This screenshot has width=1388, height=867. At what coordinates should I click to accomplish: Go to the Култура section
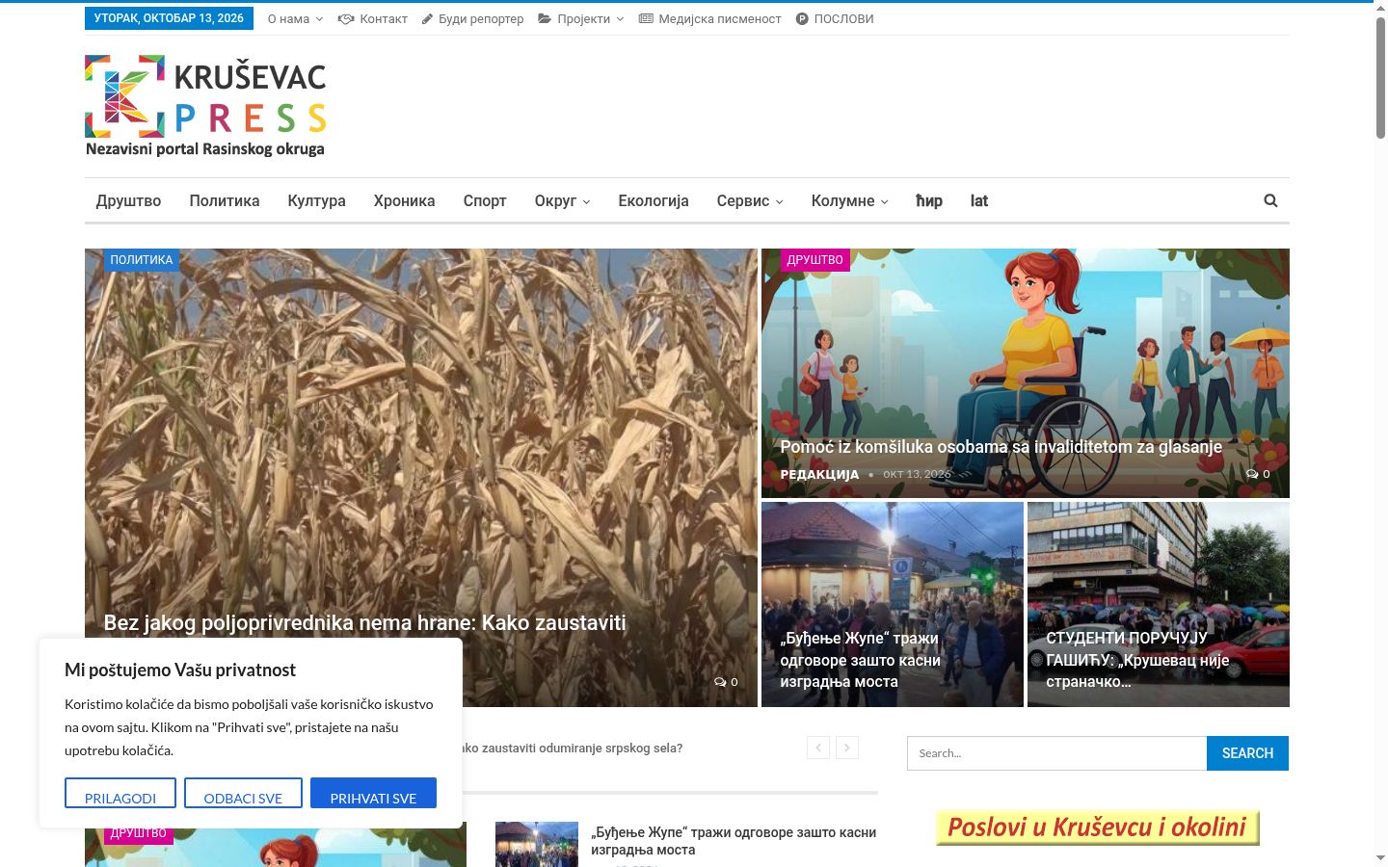(316, 200)
